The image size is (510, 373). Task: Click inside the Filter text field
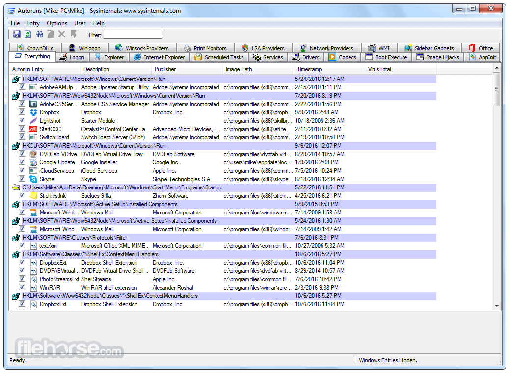click(x=133, y=34)
